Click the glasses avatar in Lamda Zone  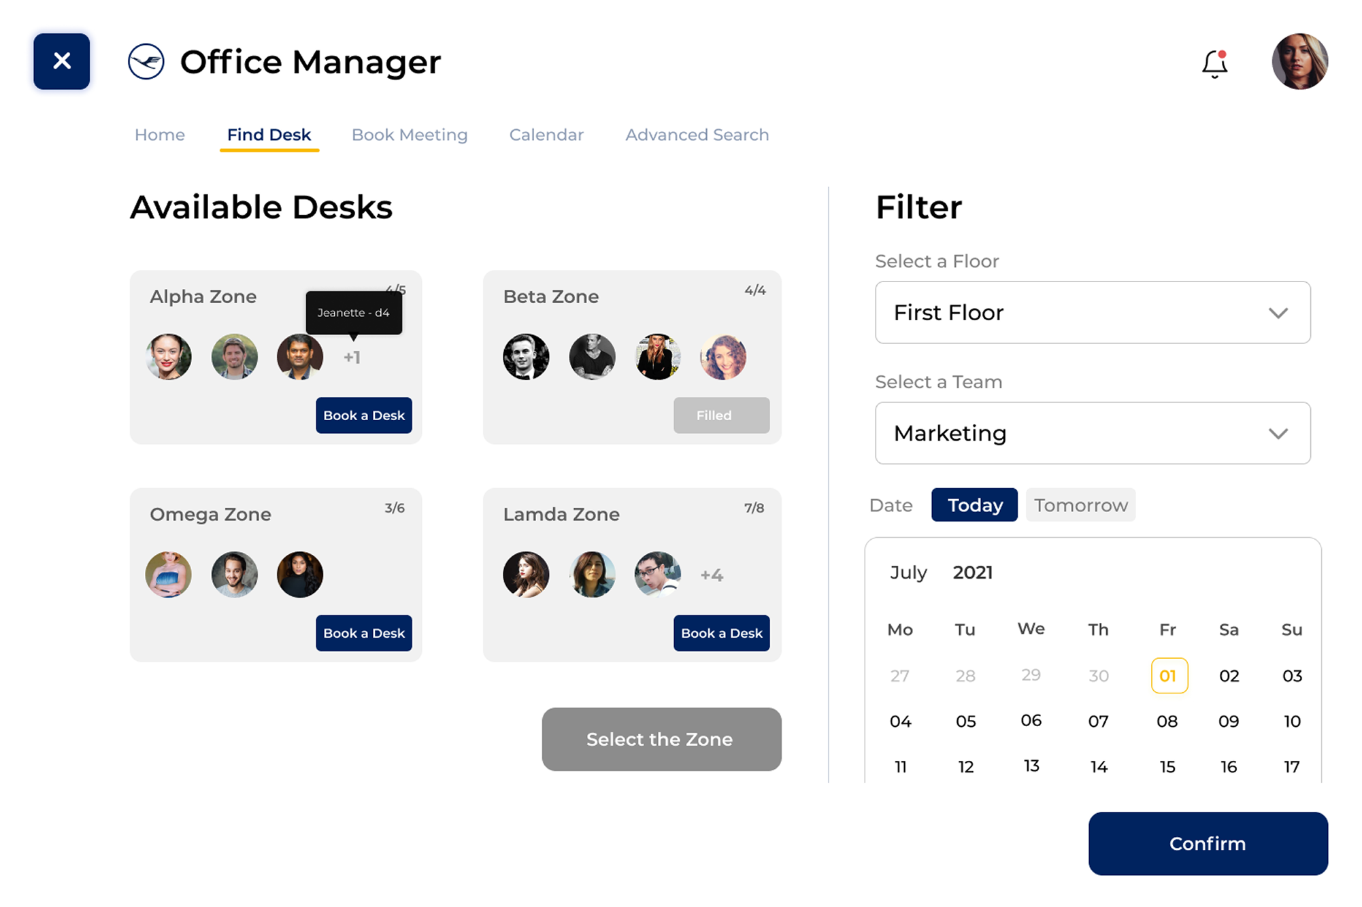[657, 575]
